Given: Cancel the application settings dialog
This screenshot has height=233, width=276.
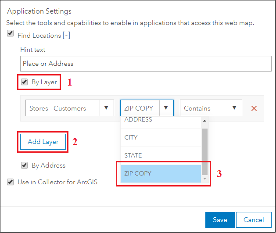Looking at the screenshot, I should coord(254,220).
